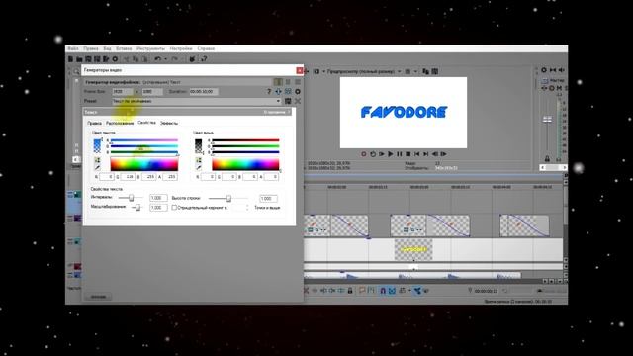Screen dimensions: 633x356
Task: Play the preview
Action: pyautogui.click(x=391, y=154)
